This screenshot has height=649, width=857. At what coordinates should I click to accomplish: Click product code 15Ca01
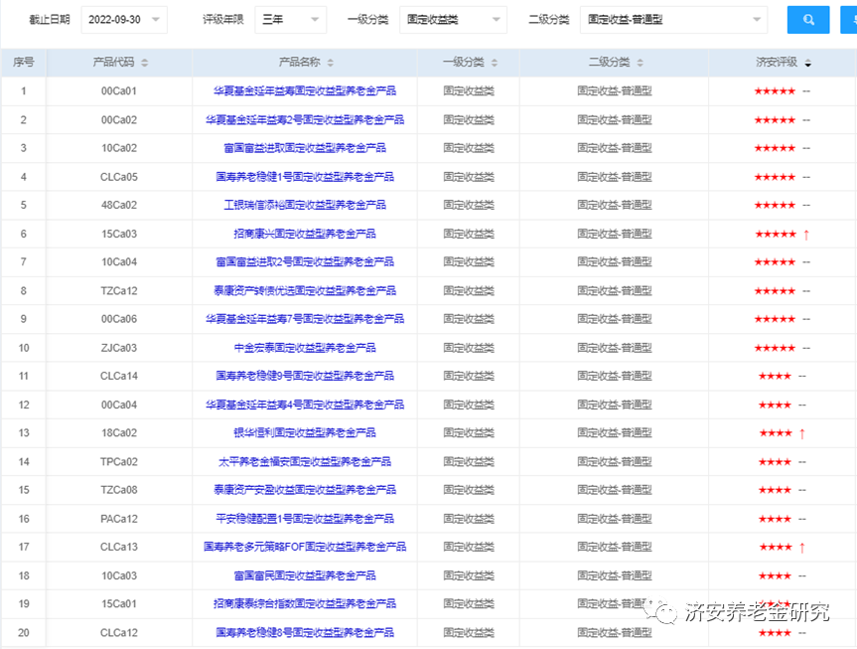point(118,603)
